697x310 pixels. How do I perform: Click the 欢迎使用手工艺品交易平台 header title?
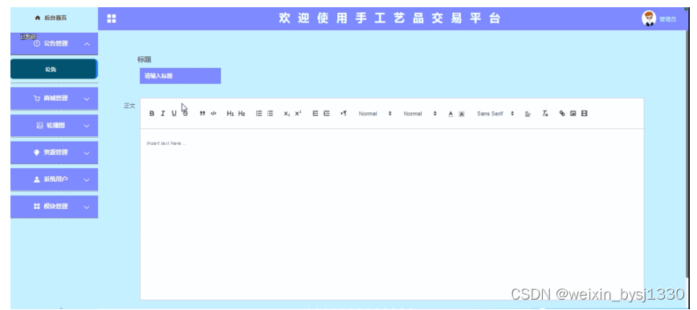click(389, 18)
